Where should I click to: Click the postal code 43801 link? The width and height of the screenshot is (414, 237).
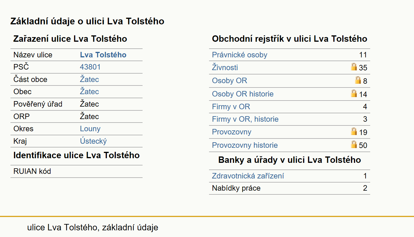[x=90, y=67]
